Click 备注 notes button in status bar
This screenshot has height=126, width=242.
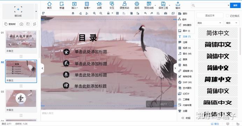point(215,124)
